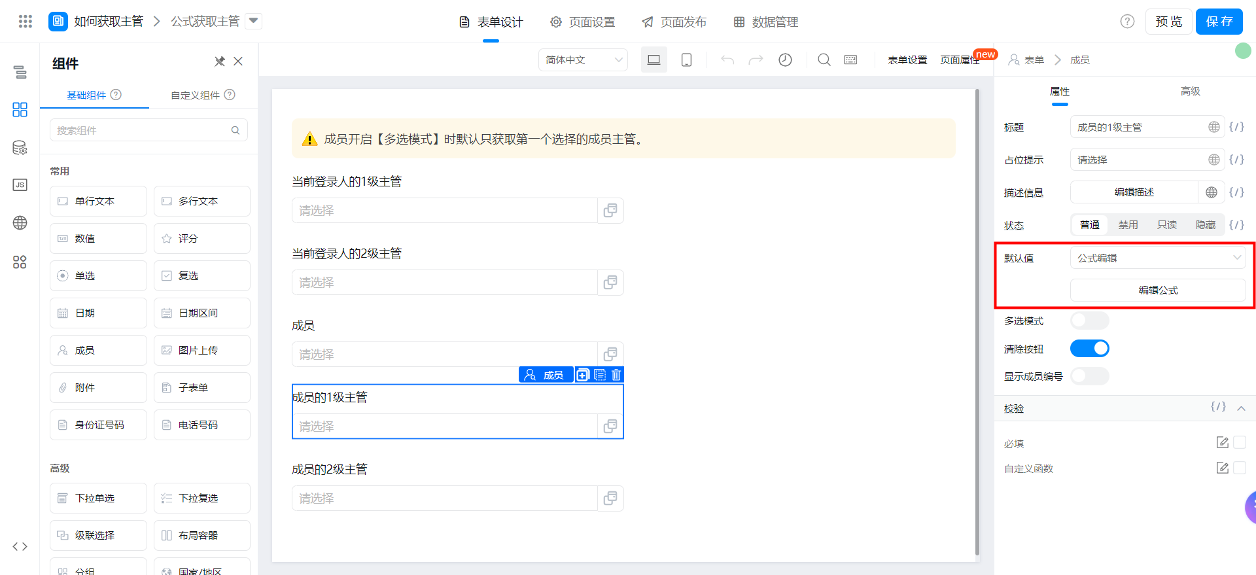Screen dimensions: 1256x575
Task: Click the search magnifier in toolbar
Action: point(824,60)
